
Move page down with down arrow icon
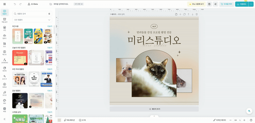pyautogui.click(x=193, y=14)
